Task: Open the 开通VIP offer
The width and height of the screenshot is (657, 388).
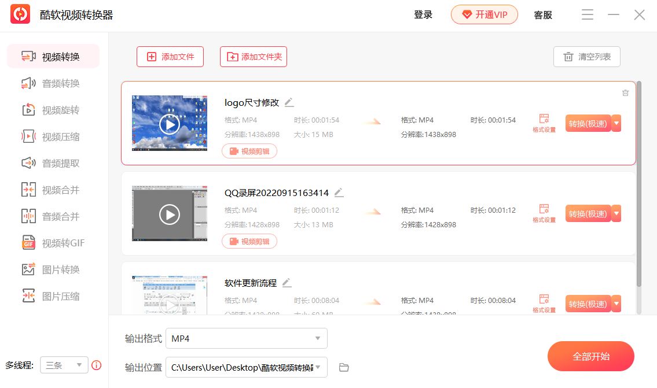Action: pos(485,14)
